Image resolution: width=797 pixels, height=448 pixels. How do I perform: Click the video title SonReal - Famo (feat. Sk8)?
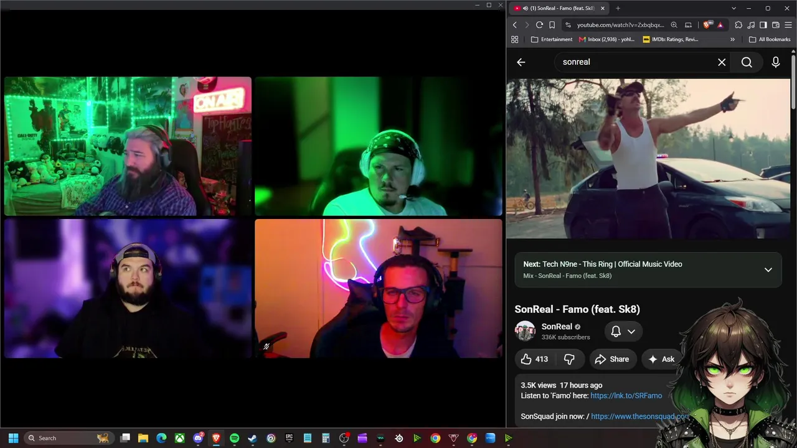tap(577, 309)
